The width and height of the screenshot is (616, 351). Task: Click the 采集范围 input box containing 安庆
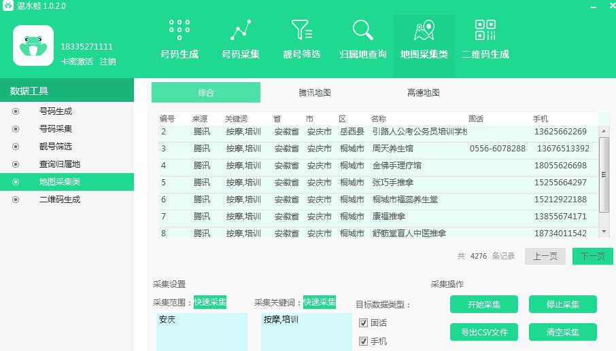(202, 332)
